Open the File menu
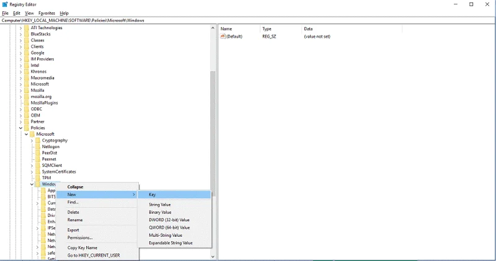The width and height of the screenshot is (496, 261). pos(6,13)
